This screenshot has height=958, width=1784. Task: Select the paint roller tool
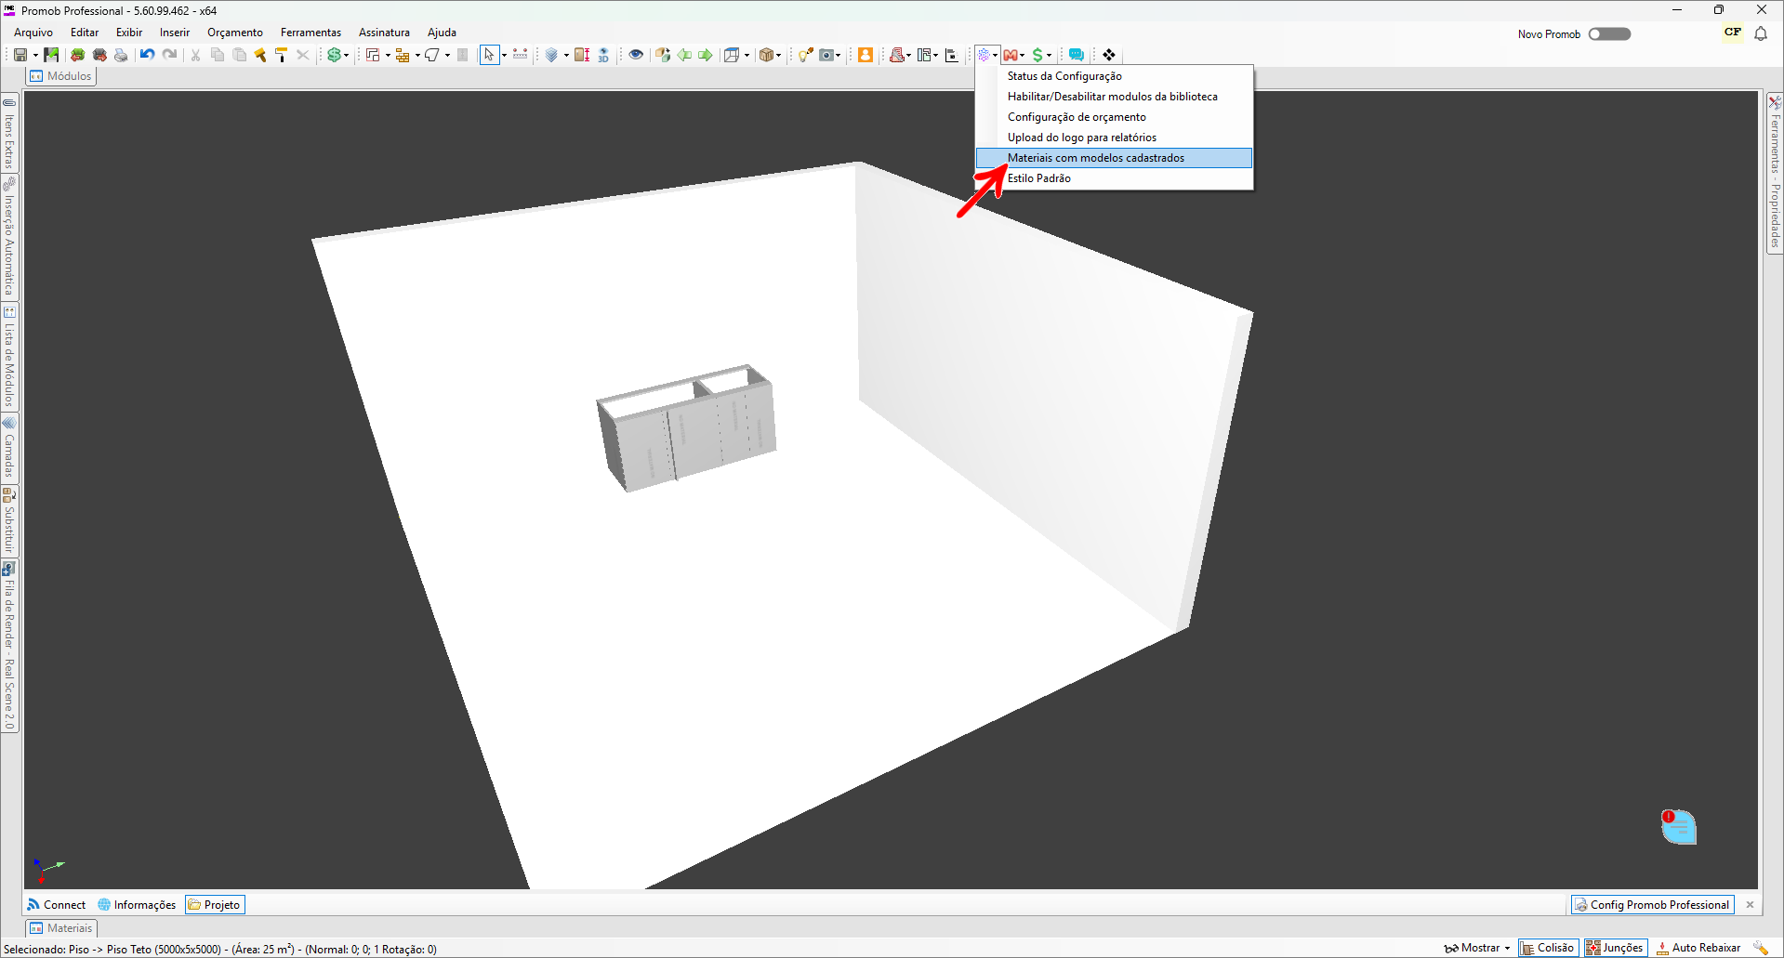pyautogui.click(x=281, y=55)
